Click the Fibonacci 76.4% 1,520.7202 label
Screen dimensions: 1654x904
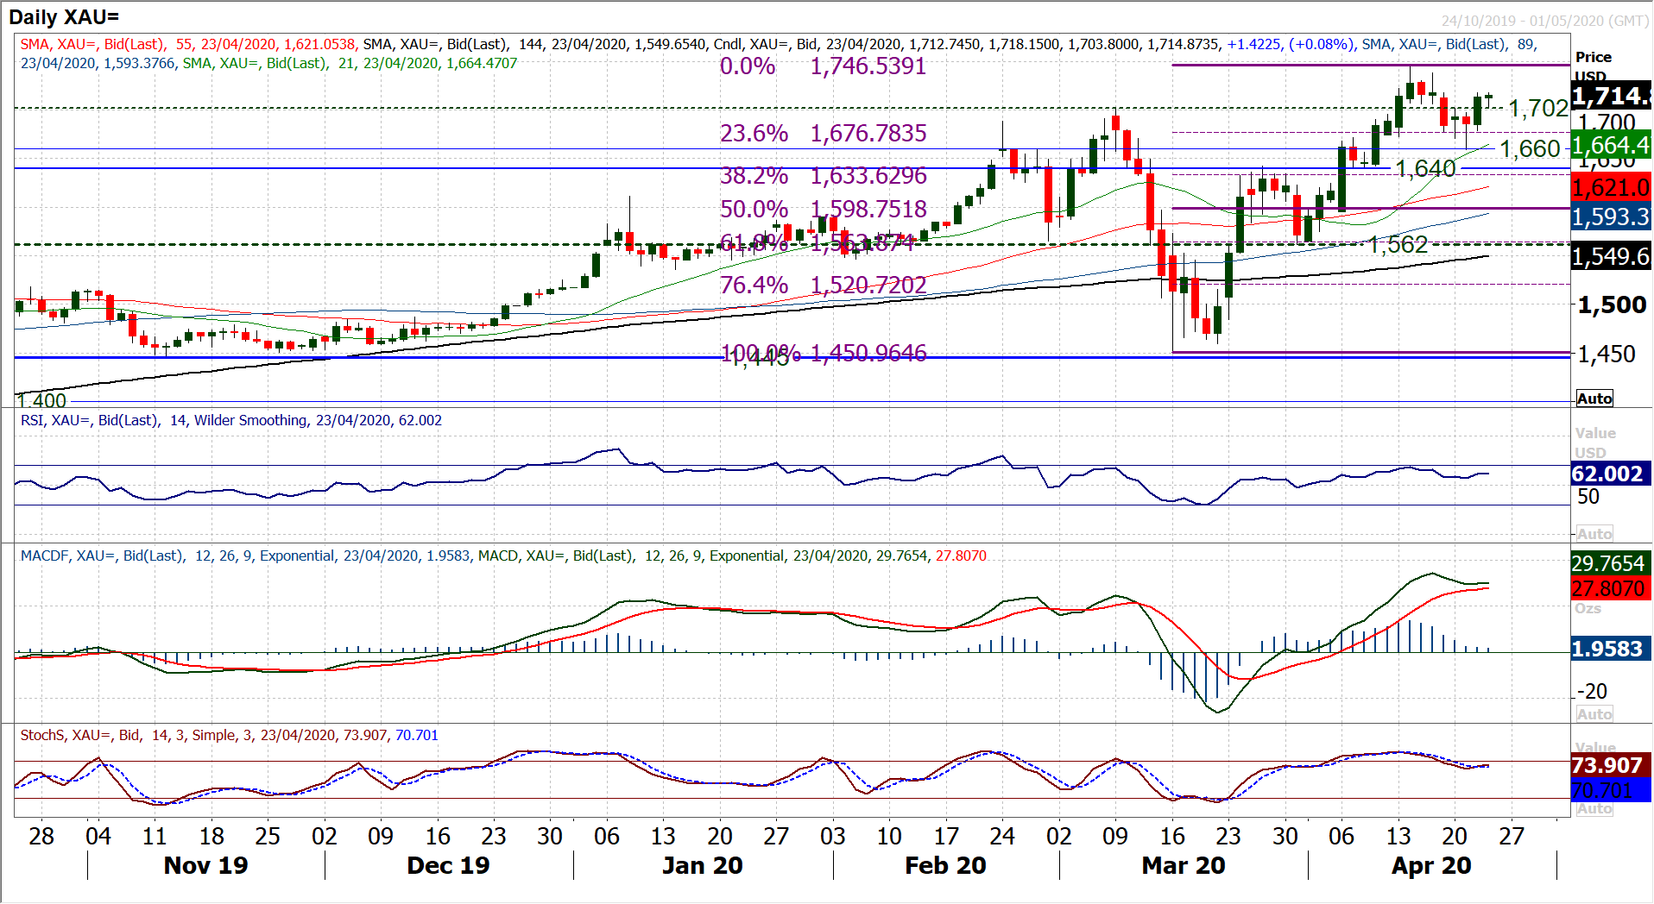(x=823, y=286)
